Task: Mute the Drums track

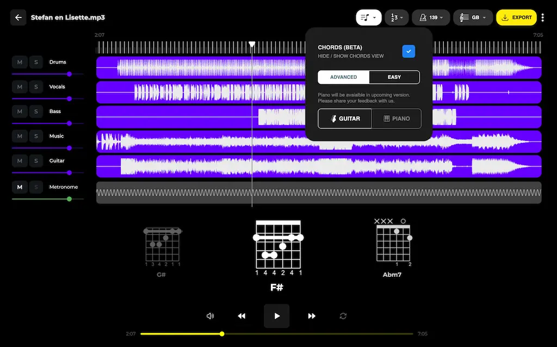Action: pos(20,62)
